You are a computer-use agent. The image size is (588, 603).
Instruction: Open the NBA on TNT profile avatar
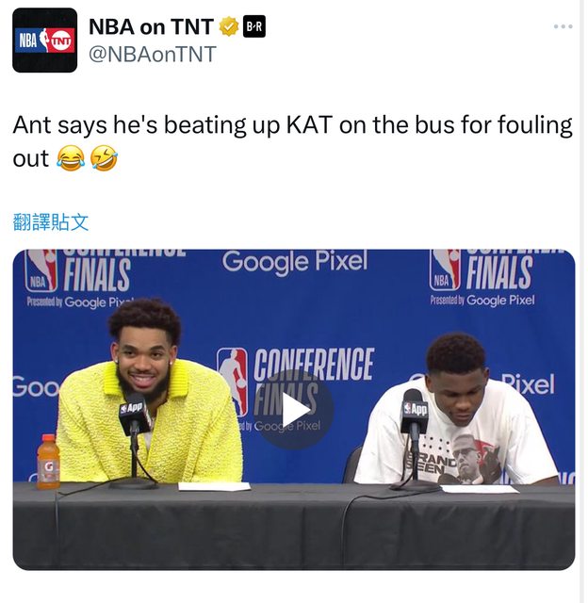pyautogui.click(x=44, y=40)
